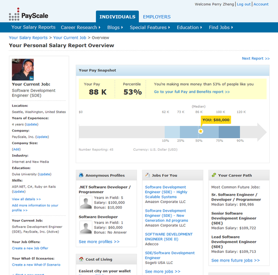
Task: Expand the Career Research menu
Action: pos(81,27)
